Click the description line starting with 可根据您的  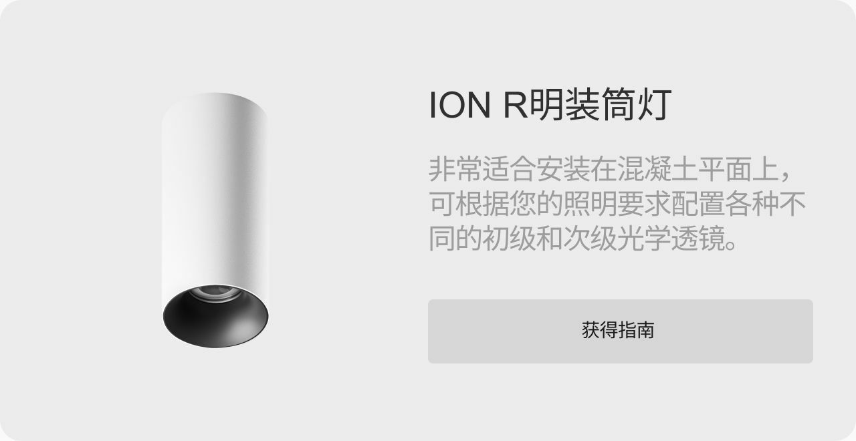pos(617,204)
